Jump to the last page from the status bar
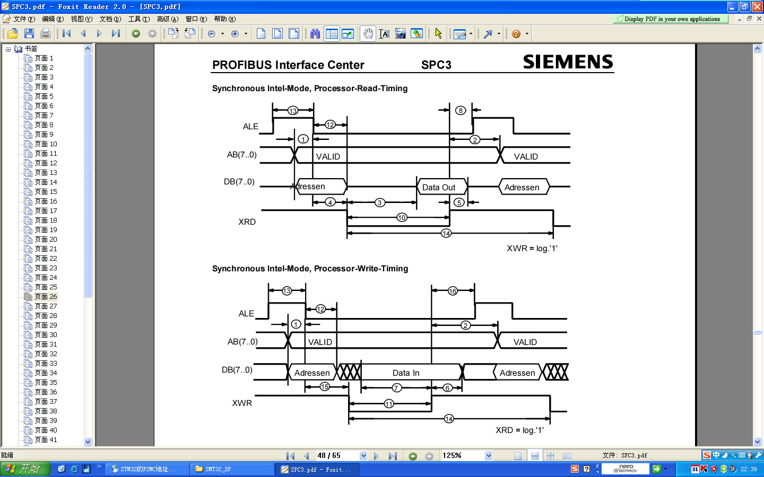Viewport: 764px width, 477px height. pyautogui.click(x=393, y=456)
